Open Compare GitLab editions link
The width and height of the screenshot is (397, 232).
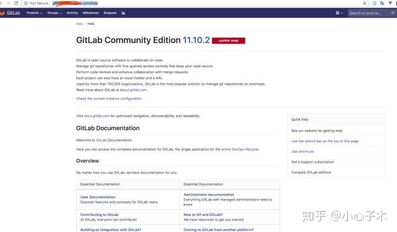(x=311, y=172)
